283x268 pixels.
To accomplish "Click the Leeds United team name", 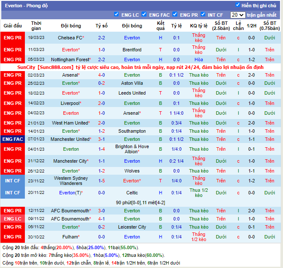I will (x=132, y=93).
